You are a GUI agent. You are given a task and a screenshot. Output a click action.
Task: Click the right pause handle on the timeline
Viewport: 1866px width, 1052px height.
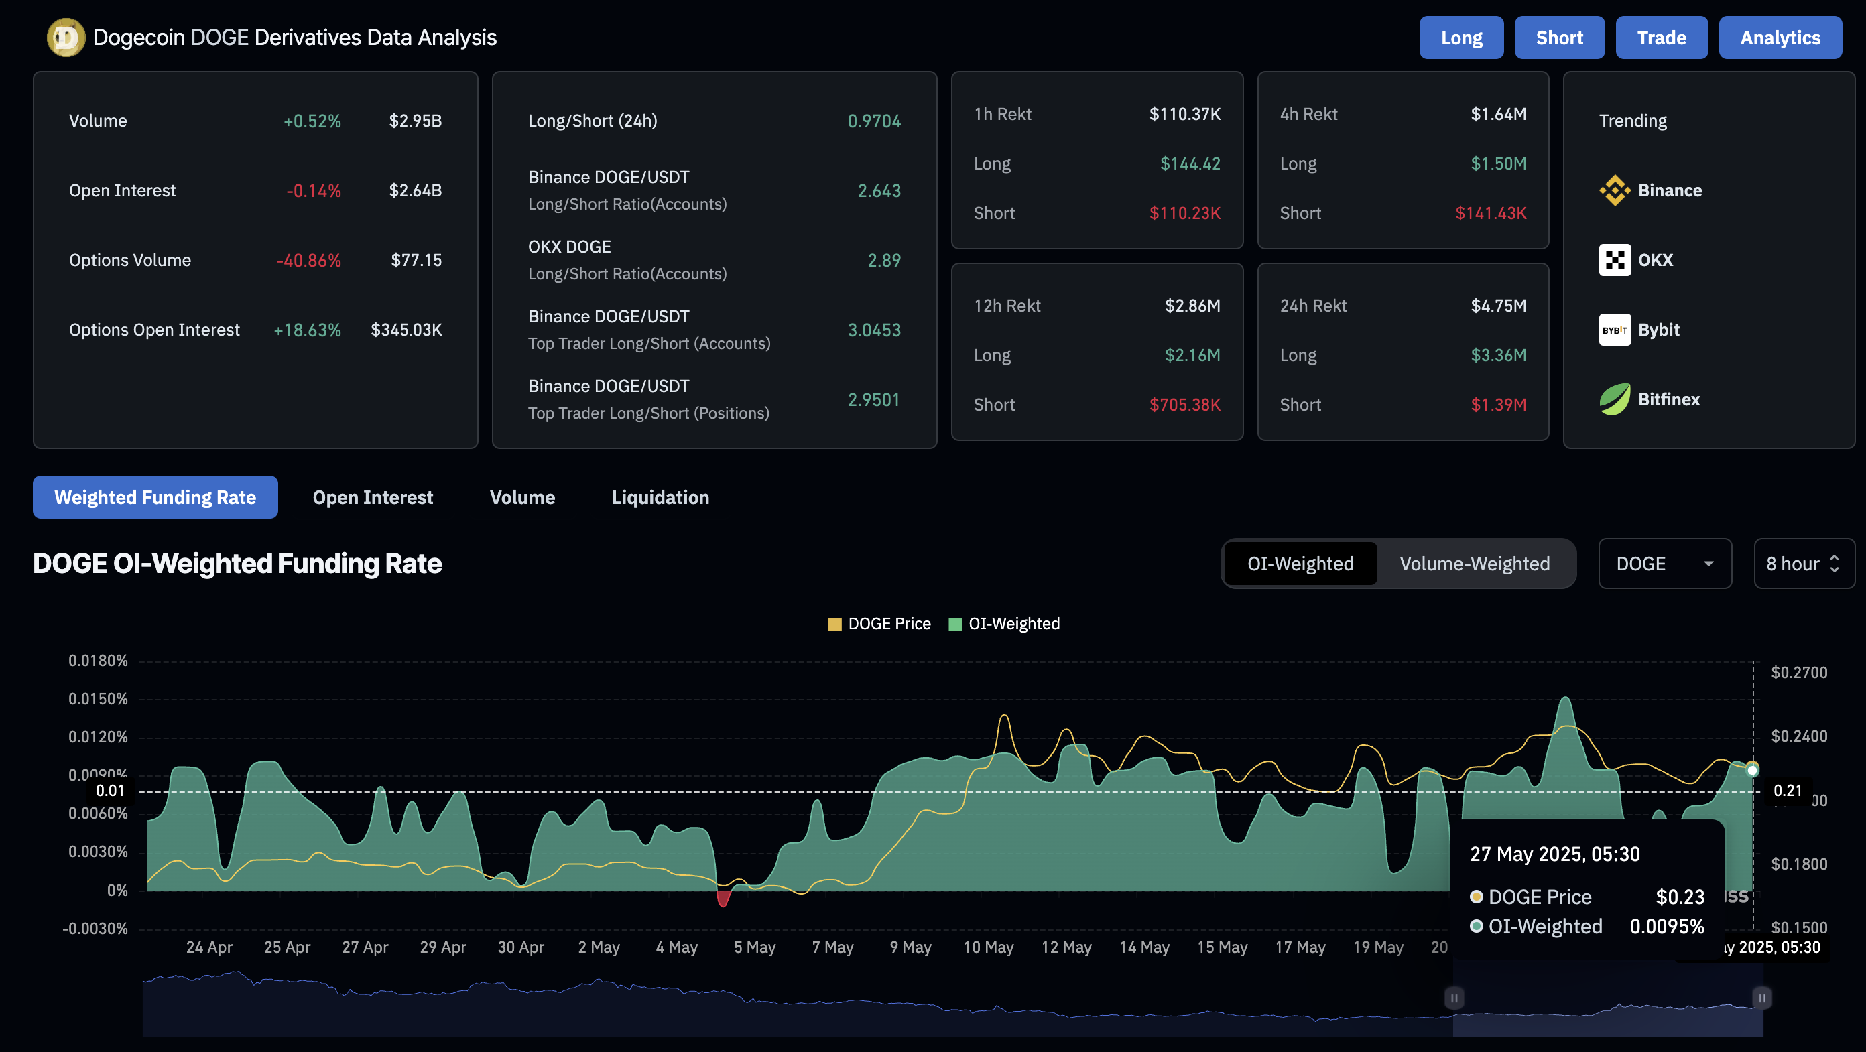[x=1761, y=997]
